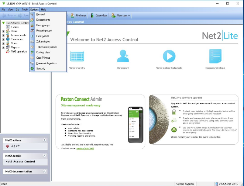
Task: Click the Paxton Connect phone image
Action: pyautogui.click(x=135, y=125)
